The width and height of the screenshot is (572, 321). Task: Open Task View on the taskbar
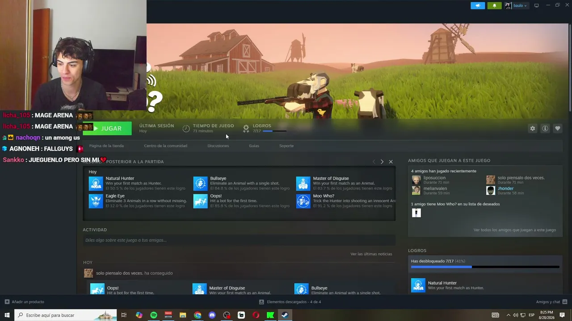click(124, 315)
